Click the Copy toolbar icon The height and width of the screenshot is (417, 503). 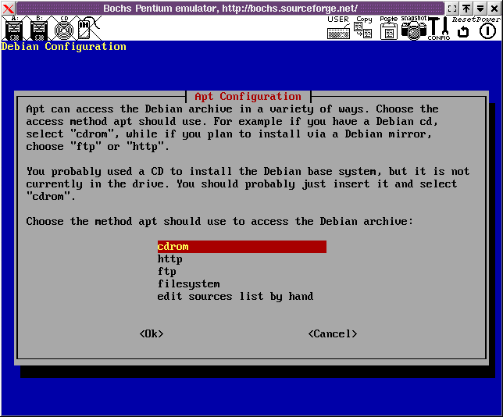[x=363, y=30]
